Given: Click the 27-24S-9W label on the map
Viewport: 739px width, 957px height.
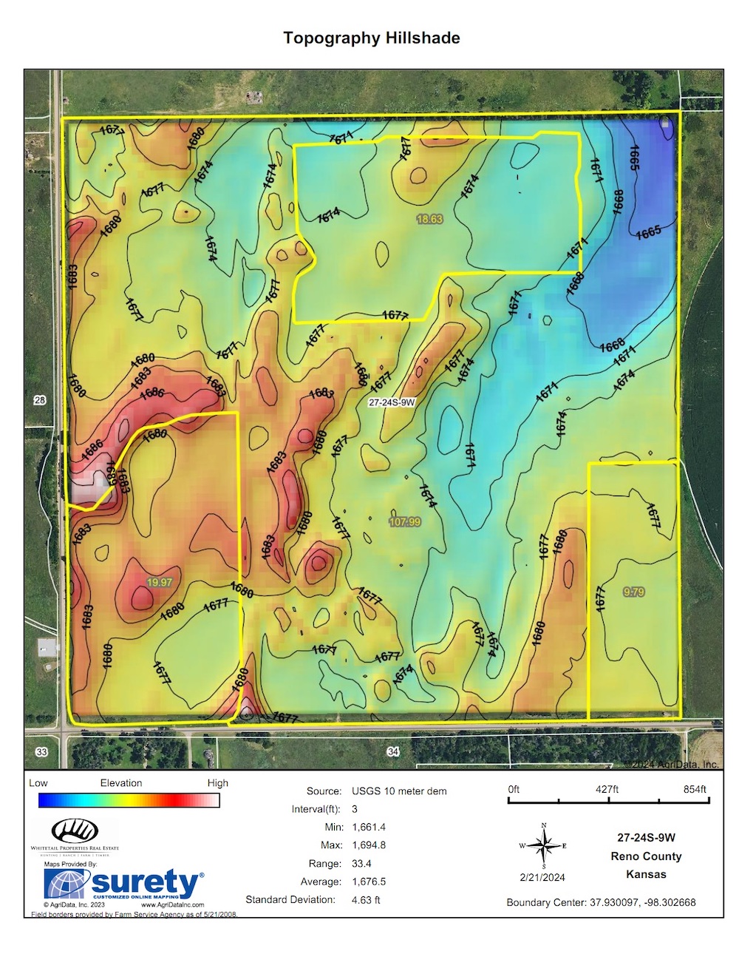Looking at the screenshot, I should [392, 402].
